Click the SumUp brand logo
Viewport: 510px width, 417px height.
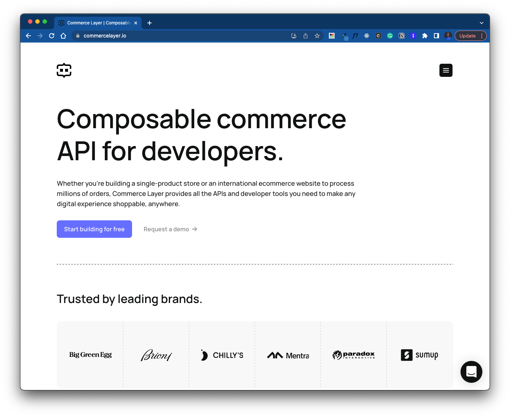[419, 355]
